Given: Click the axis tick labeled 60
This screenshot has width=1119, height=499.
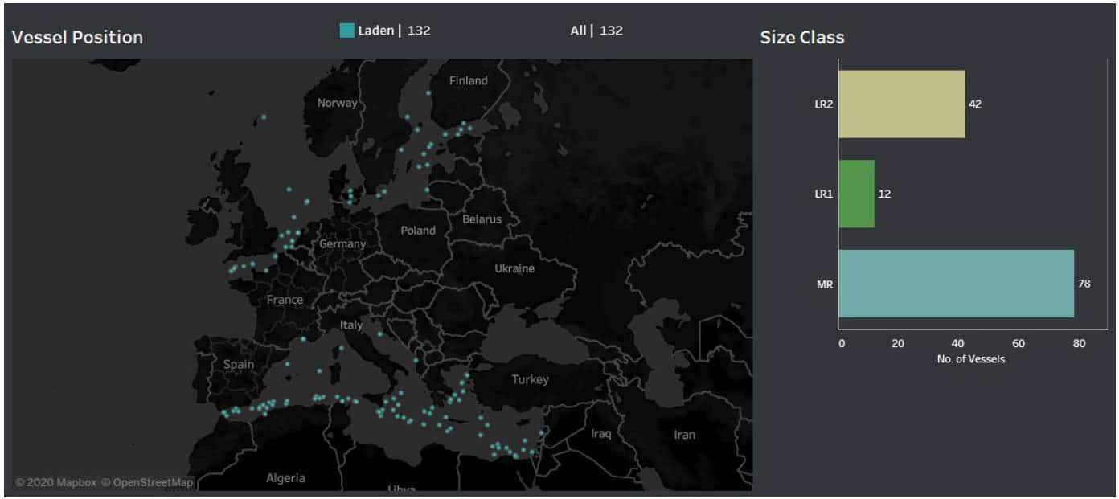Looking at the screenshot, I should (x=1019, y=344).
